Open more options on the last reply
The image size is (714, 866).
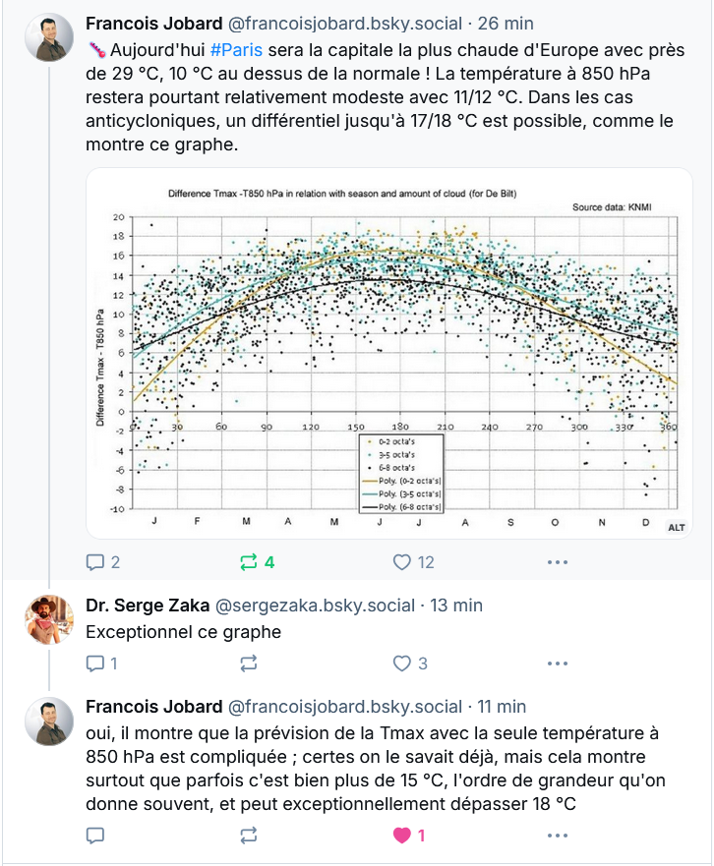tap(558, 836)
